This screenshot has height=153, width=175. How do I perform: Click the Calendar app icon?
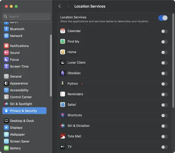[x=63, y=31]
